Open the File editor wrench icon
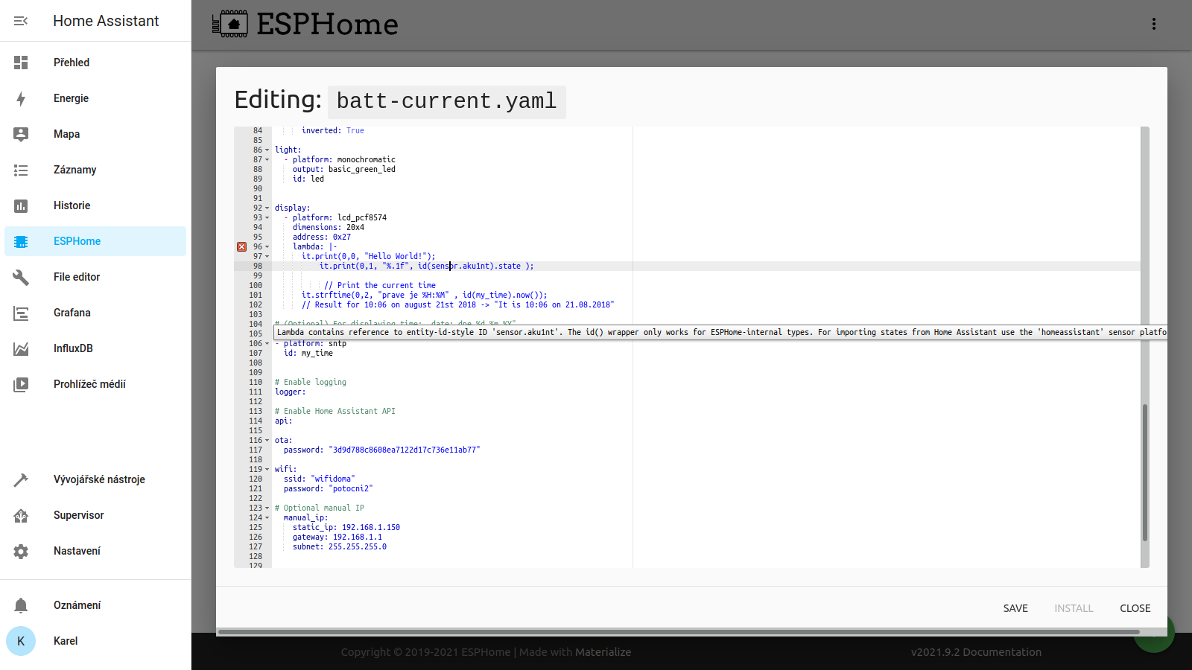The height and width of the screenshot is (670, 1192). point(21,277)
